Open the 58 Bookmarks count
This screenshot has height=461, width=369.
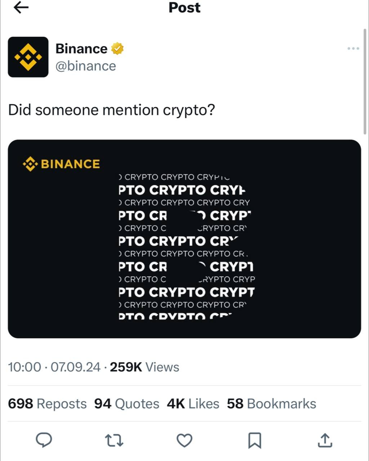point(271,404)
